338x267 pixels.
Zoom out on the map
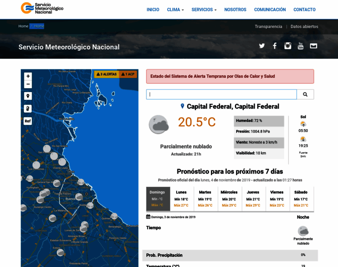click(28, 84)
